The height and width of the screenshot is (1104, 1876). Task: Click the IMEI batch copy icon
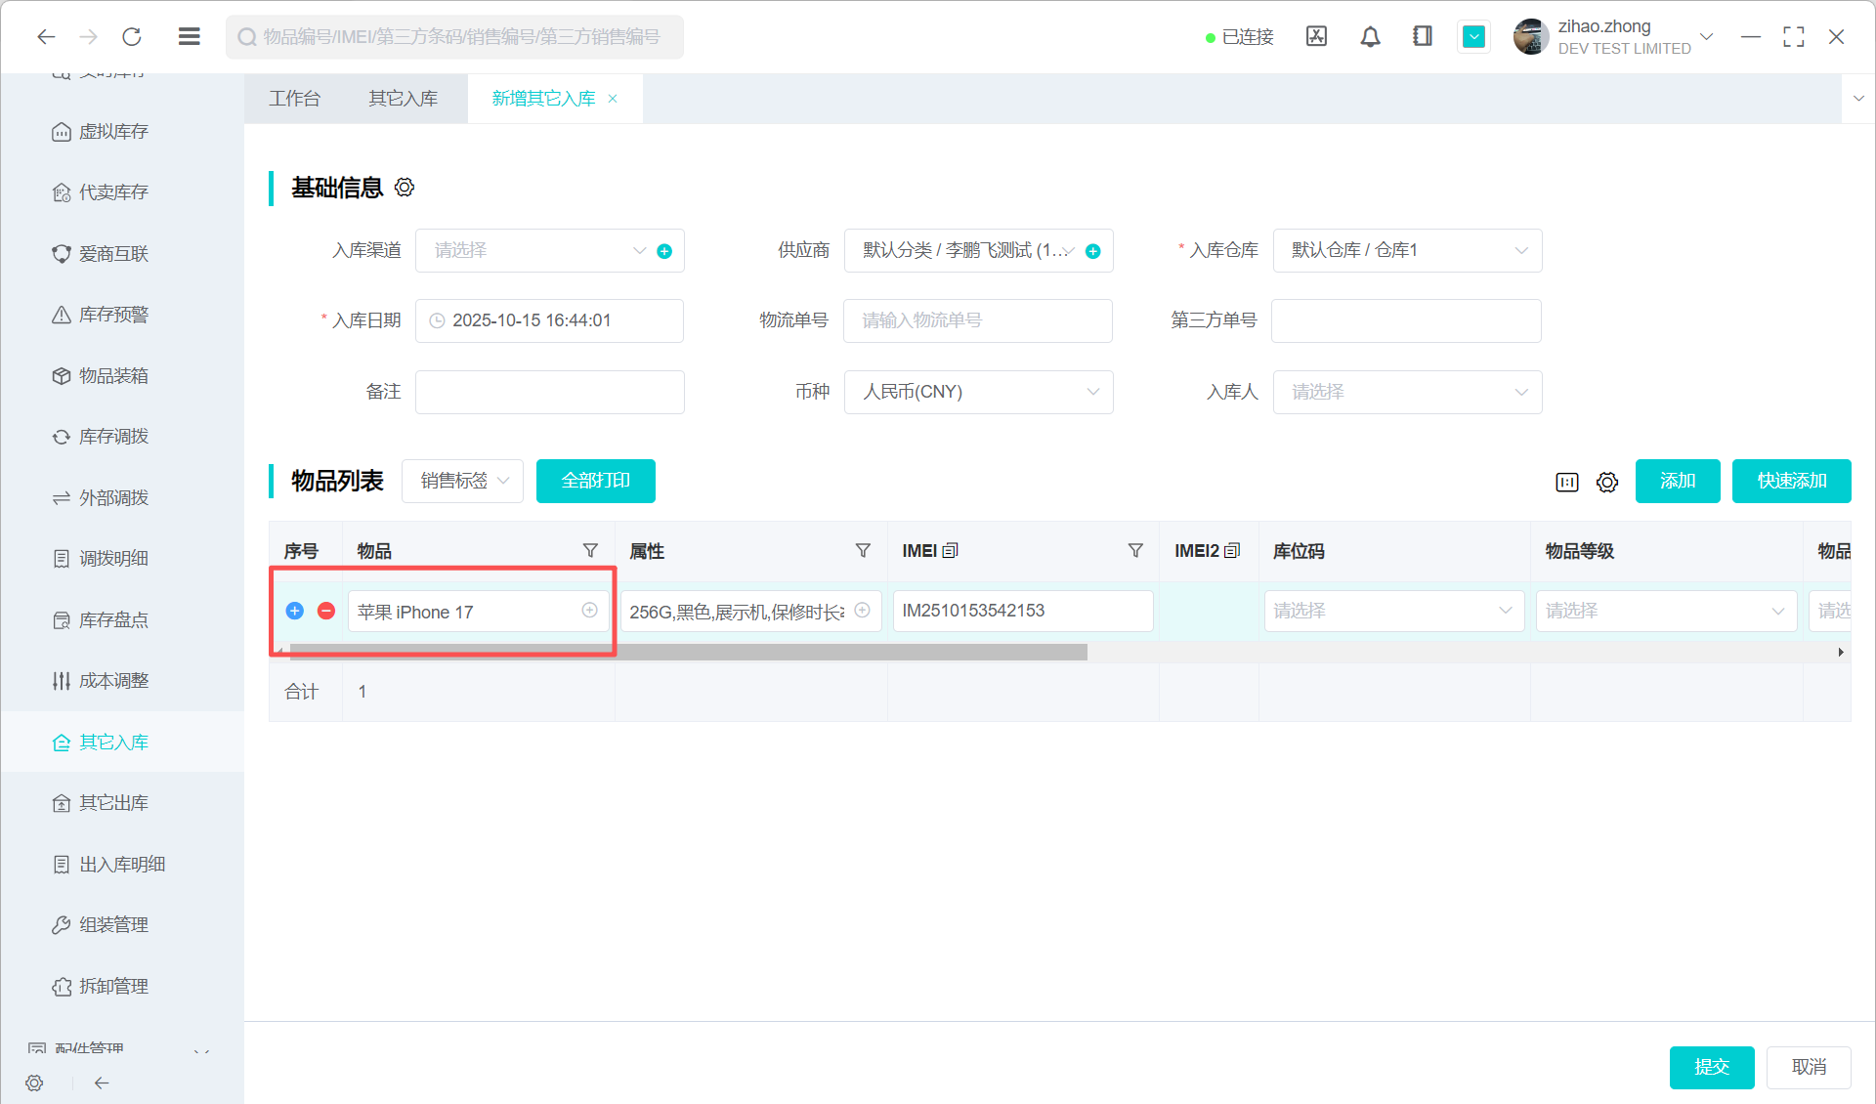pos(950,551)
